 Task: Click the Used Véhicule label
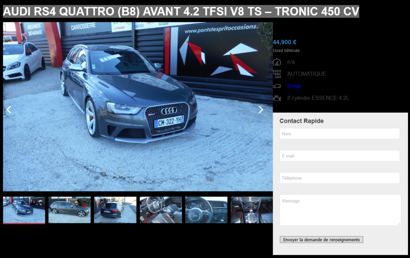[x=286, y=51]
